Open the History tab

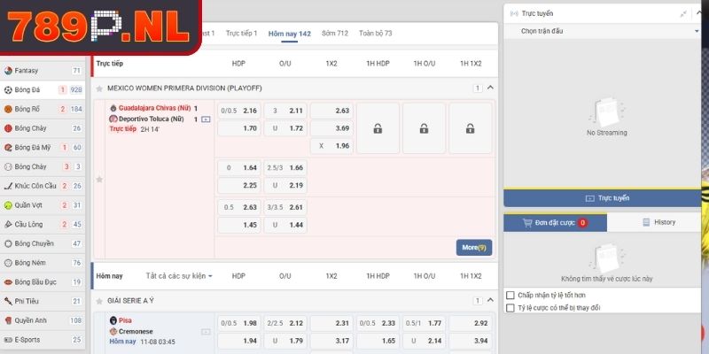click(x=658, y=223)
